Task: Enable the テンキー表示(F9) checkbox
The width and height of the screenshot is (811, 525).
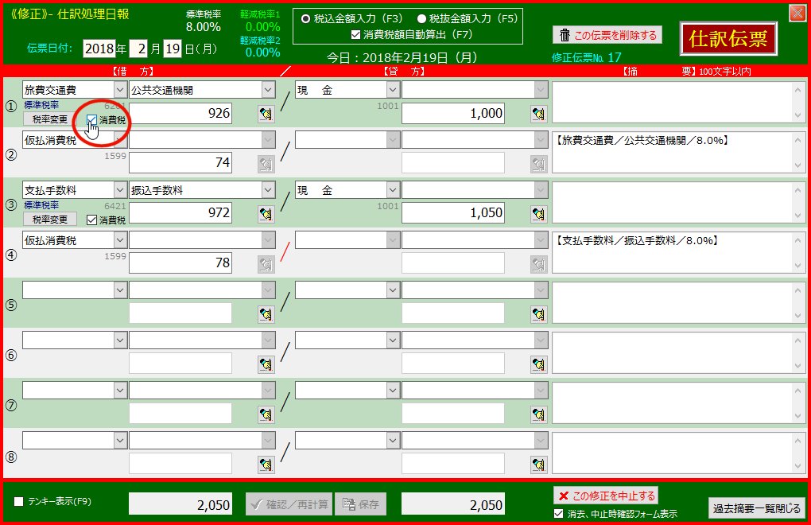Action: pyautogui.click(x=19, y=502)
